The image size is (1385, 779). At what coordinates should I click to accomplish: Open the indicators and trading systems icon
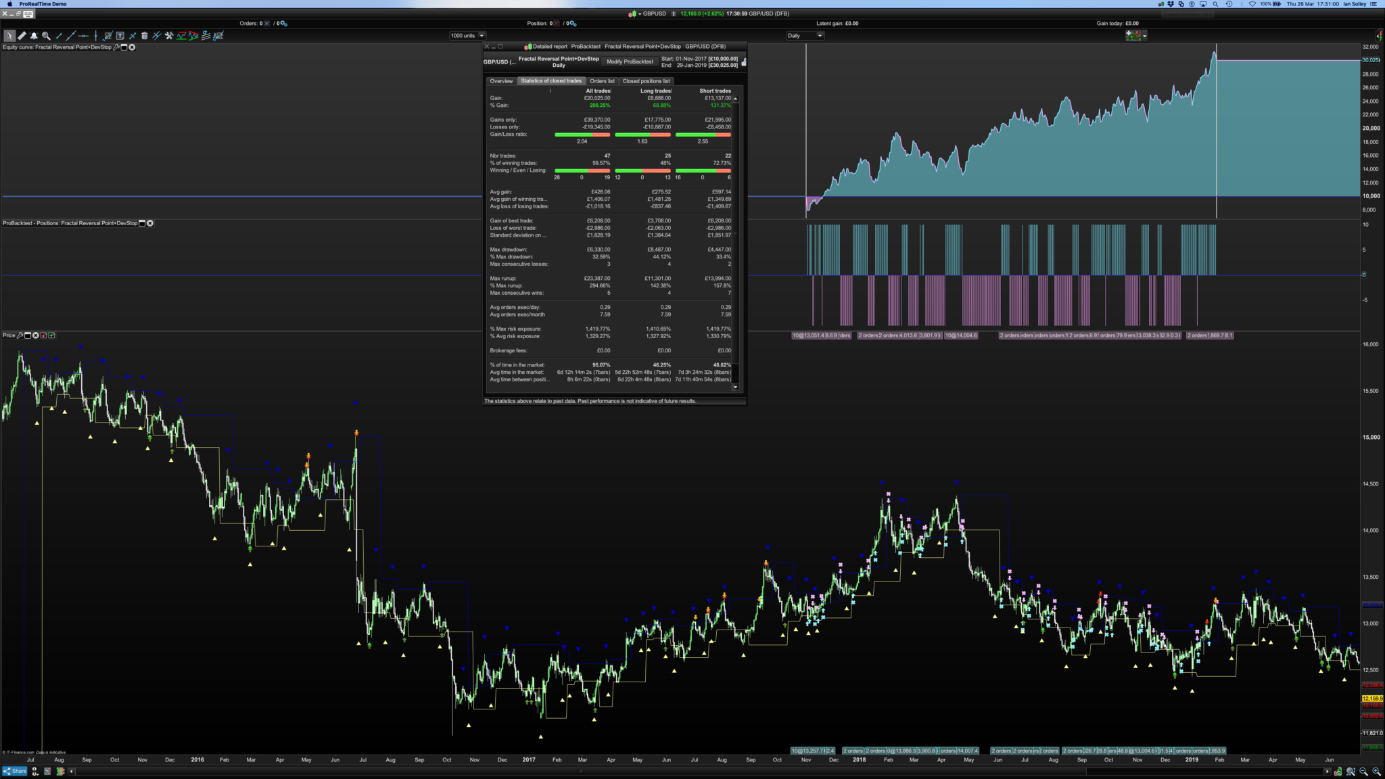tap(1133, 35)
